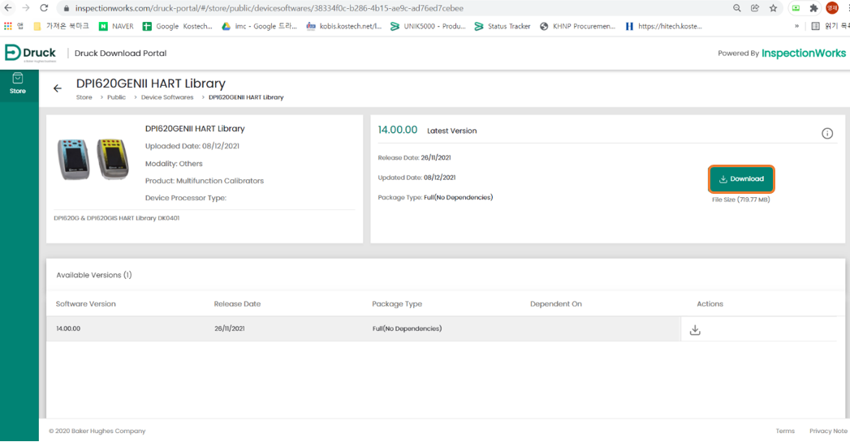850x442 pixels.
Task: Open the Terms footer link
Action: [x=785, y=431]
